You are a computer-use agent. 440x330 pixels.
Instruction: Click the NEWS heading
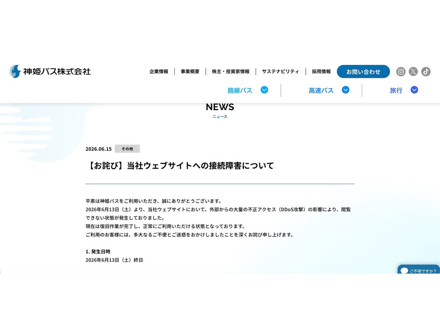click(x=219, y=107)
